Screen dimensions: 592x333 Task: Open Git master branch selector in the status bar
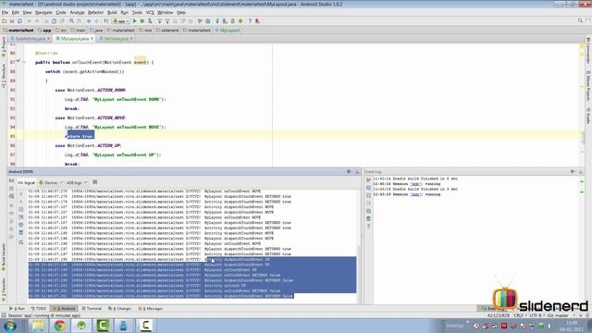[x=558, y=315]
